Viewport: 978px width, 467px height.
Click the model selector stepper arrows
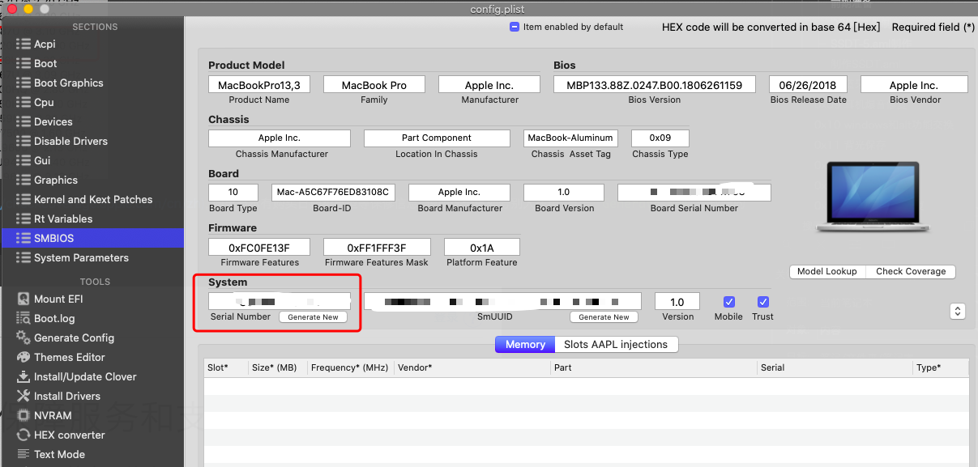click(x=958, y=311)
